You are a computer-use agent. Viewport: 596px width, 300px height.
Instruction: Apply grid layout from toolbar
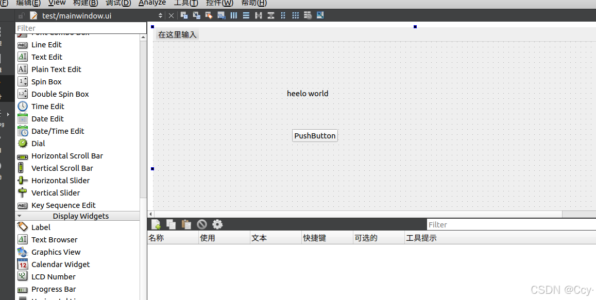pos(295,15)
